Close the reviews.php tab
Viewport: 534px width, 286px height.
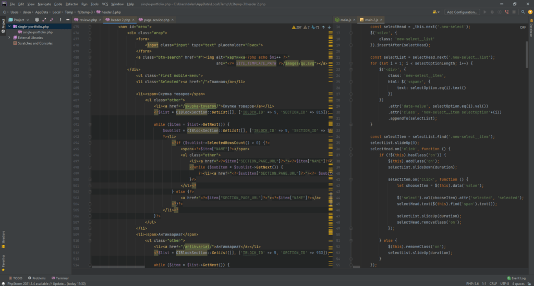click(x=101, y=20)
